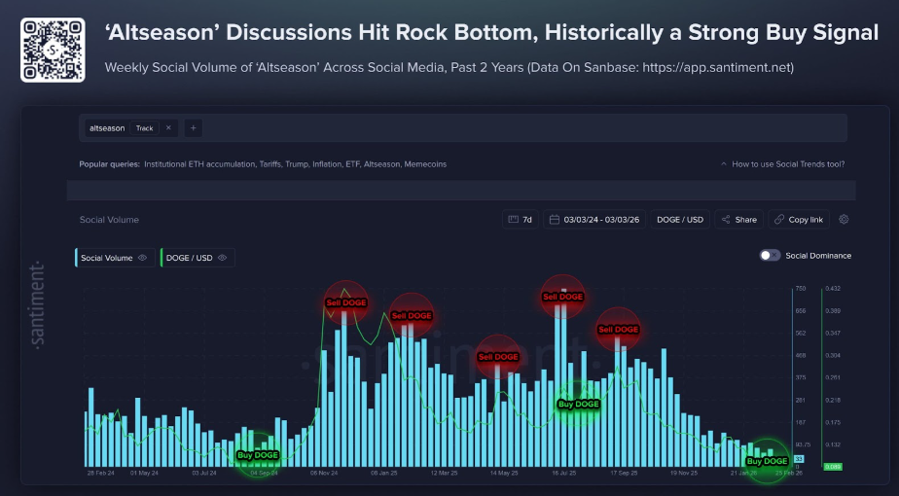Screen dimensions: 899x496
Task: Click the current 0.089 price badge
Action: 833,467
